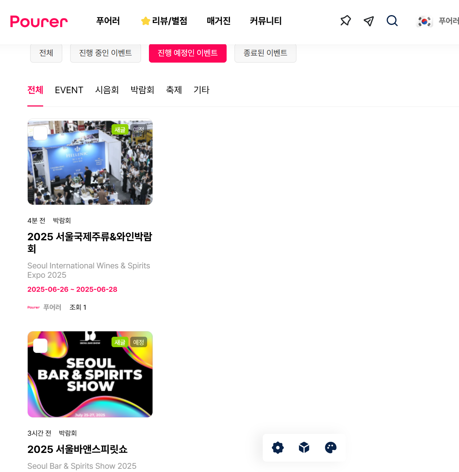Tick the checkbox on the wine expo thumbnail

coord(40,133)
